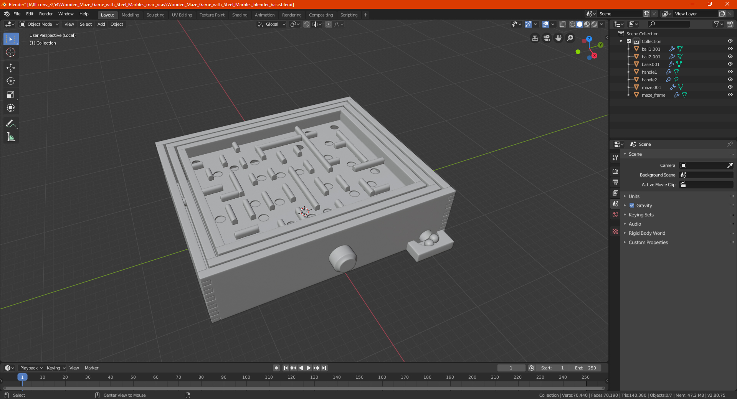
Task: Open the Render menu
Action: pyautogui.click(x=46, y=14)
